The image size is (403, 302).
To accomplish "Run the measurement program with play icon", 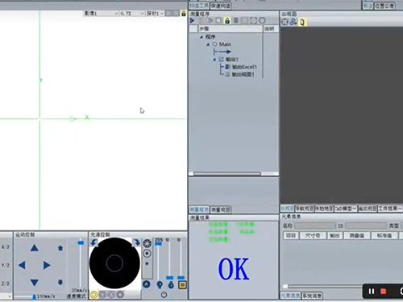I will (x=192, y=21).
